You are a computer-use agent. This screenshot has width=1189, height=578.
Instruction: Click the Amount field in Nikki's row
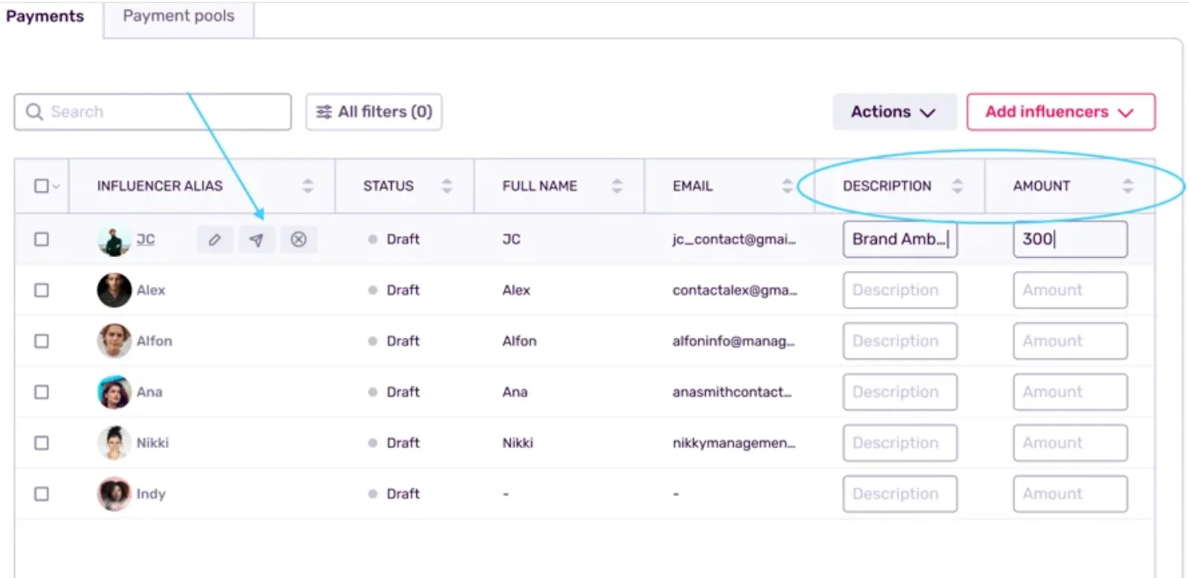pyautogui.click(x=1070, y=443)
